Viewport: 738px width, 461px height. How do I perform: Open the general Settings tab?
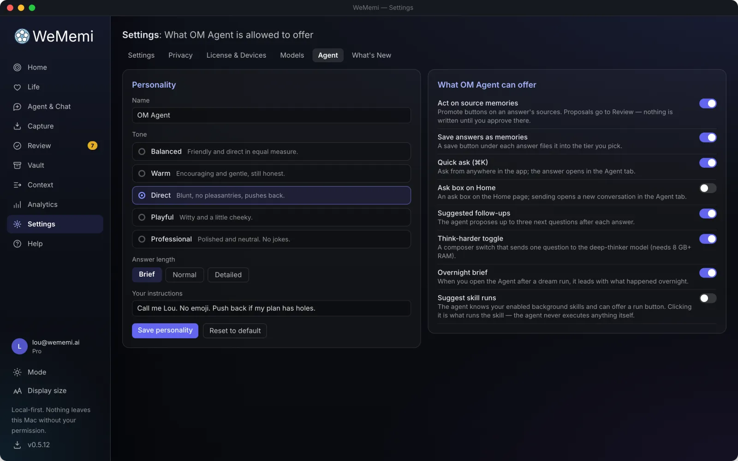[x=141, y=55]
